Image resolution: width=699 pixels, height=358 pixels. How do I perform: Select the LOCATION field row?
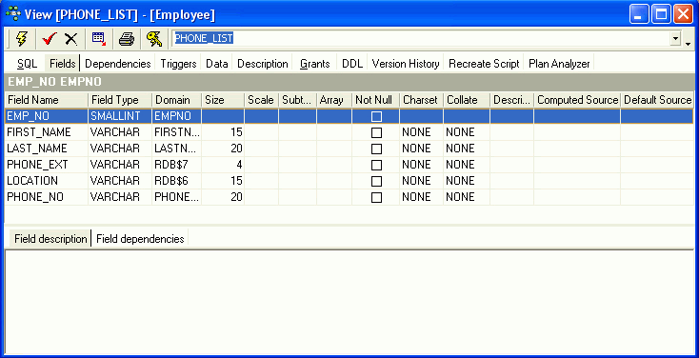(x=349, y=181)
